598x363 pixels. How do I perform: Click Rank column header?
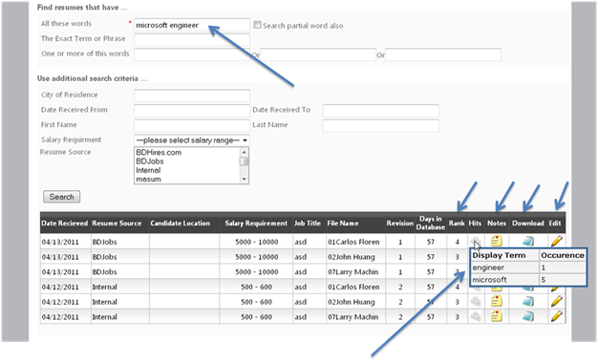457,224
